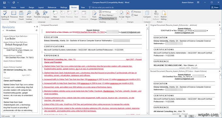Refresh the revisions count
222x118 pixels.
(37, 30)
